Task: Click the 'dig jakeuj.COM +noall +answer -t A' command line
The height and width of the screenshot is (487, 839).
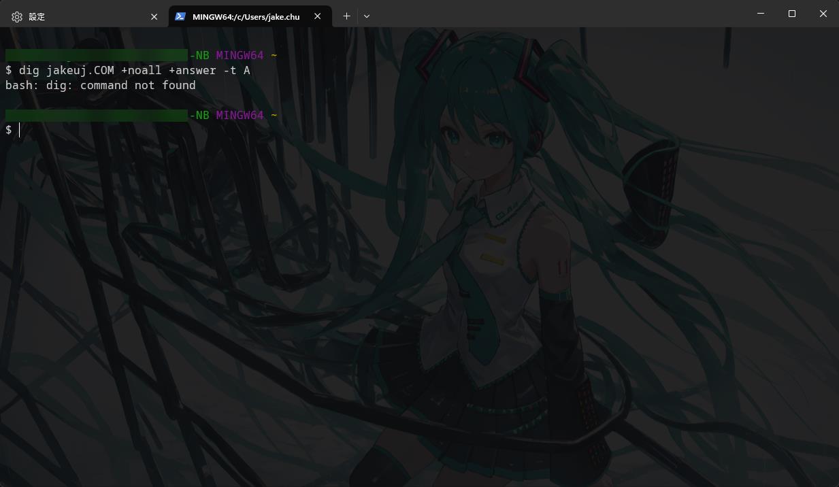Action: tap(128, 70)
